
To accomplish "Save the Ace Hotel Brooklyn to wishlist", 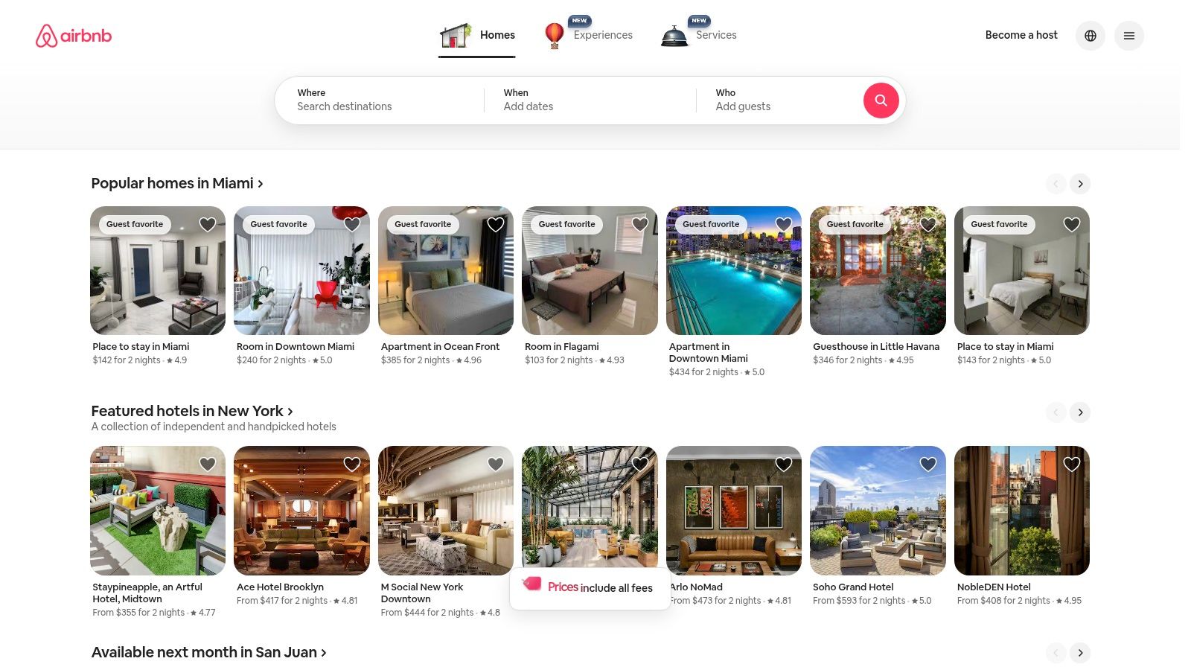I will (351, 464).
